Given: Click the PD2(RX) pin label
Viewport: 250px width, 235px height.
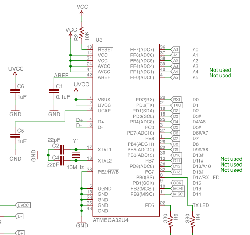Looking at the screenshot, I should point(145,100).
